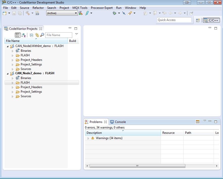Open the Debug dropdown arrow
The height and width of the screenshot is (179, 223).
pyautogui.click(x=119, y=13)
